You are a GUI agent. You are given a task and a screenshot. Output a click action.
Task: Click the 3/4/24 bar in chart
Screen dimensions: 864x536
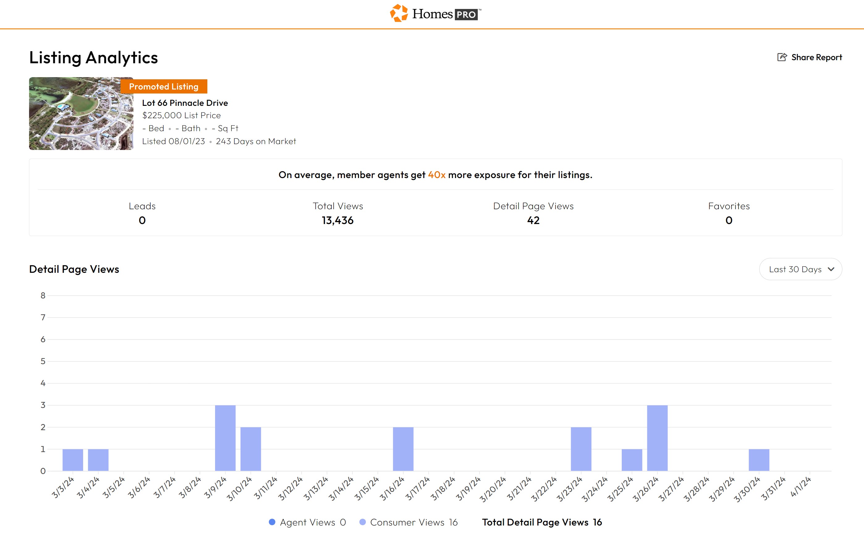click(x=98, y=460)
